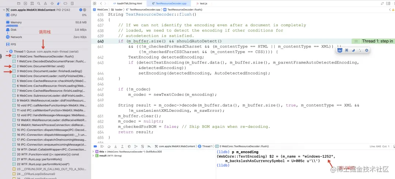
Task: Select frame 4 DocumentLoader::notifyFinished
Action: tap(49, 76)
